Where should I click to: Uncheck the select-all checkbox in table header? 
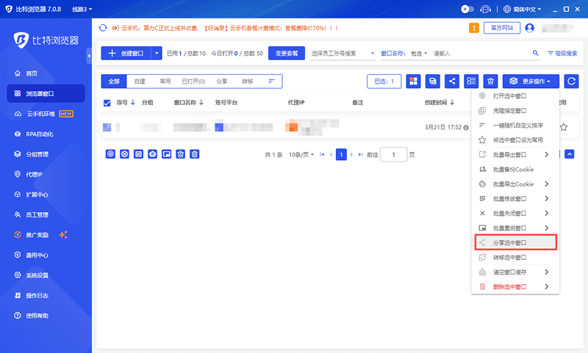(x=107, y=103)
